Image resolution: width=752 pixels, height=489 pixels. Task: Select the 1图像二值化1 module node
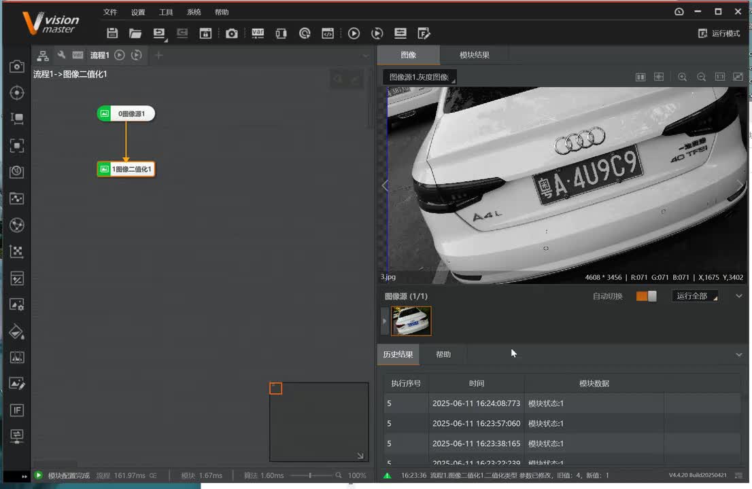point(126,169)
